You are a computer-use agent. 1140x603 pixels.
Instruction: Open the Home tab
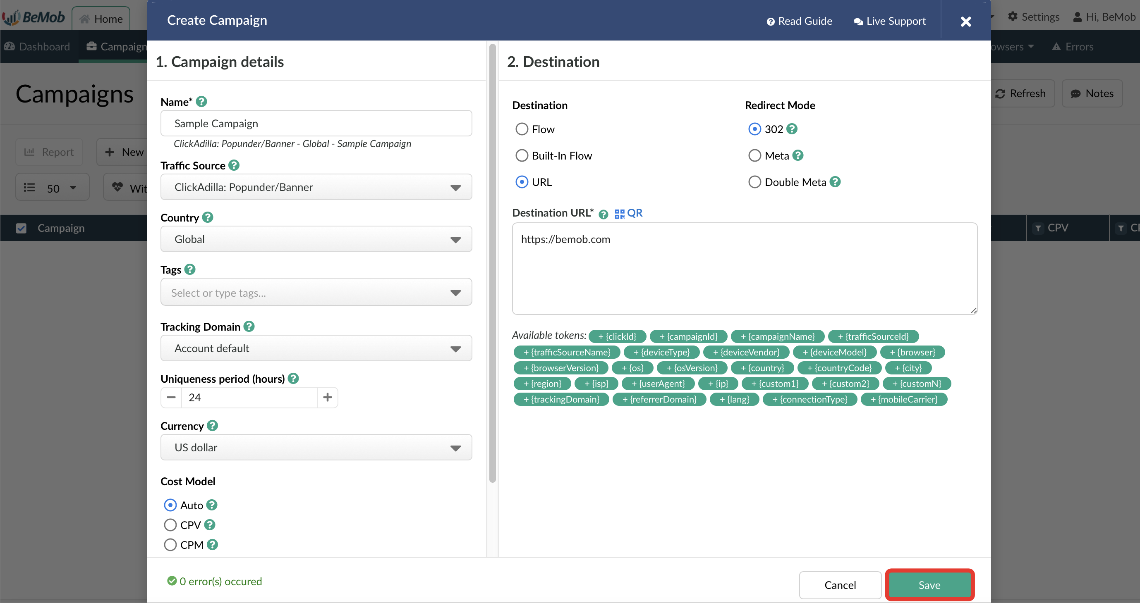coord(101,19)
